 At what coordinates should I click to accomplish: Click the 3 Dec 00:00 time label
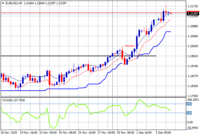click(163, 133)
